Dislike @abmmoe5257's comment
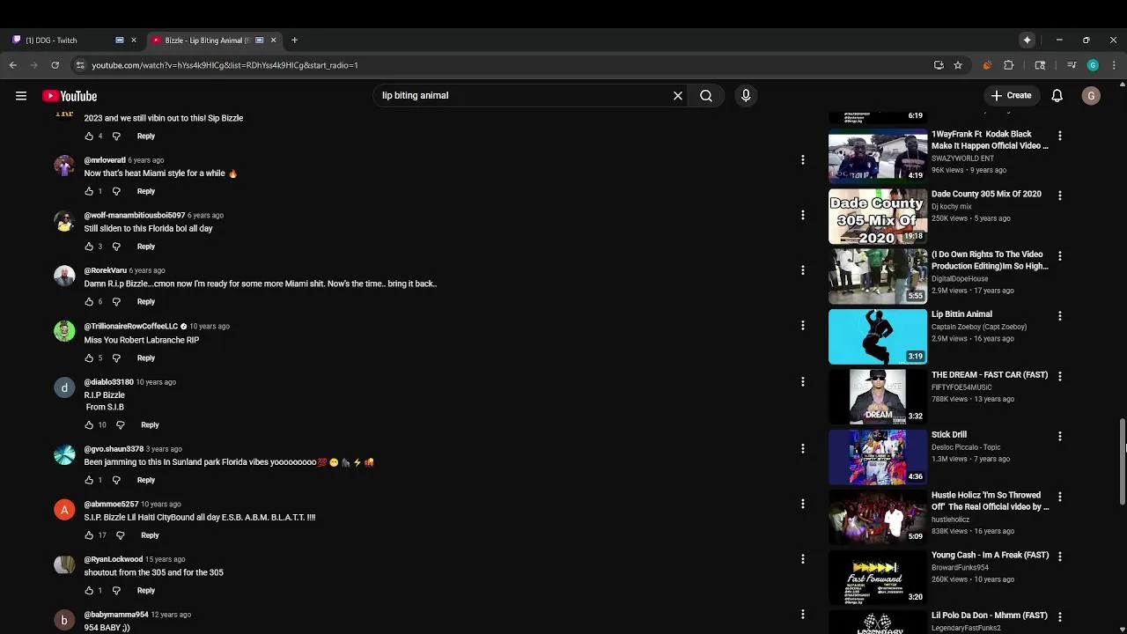The image size is (1127, 634). 121,535
